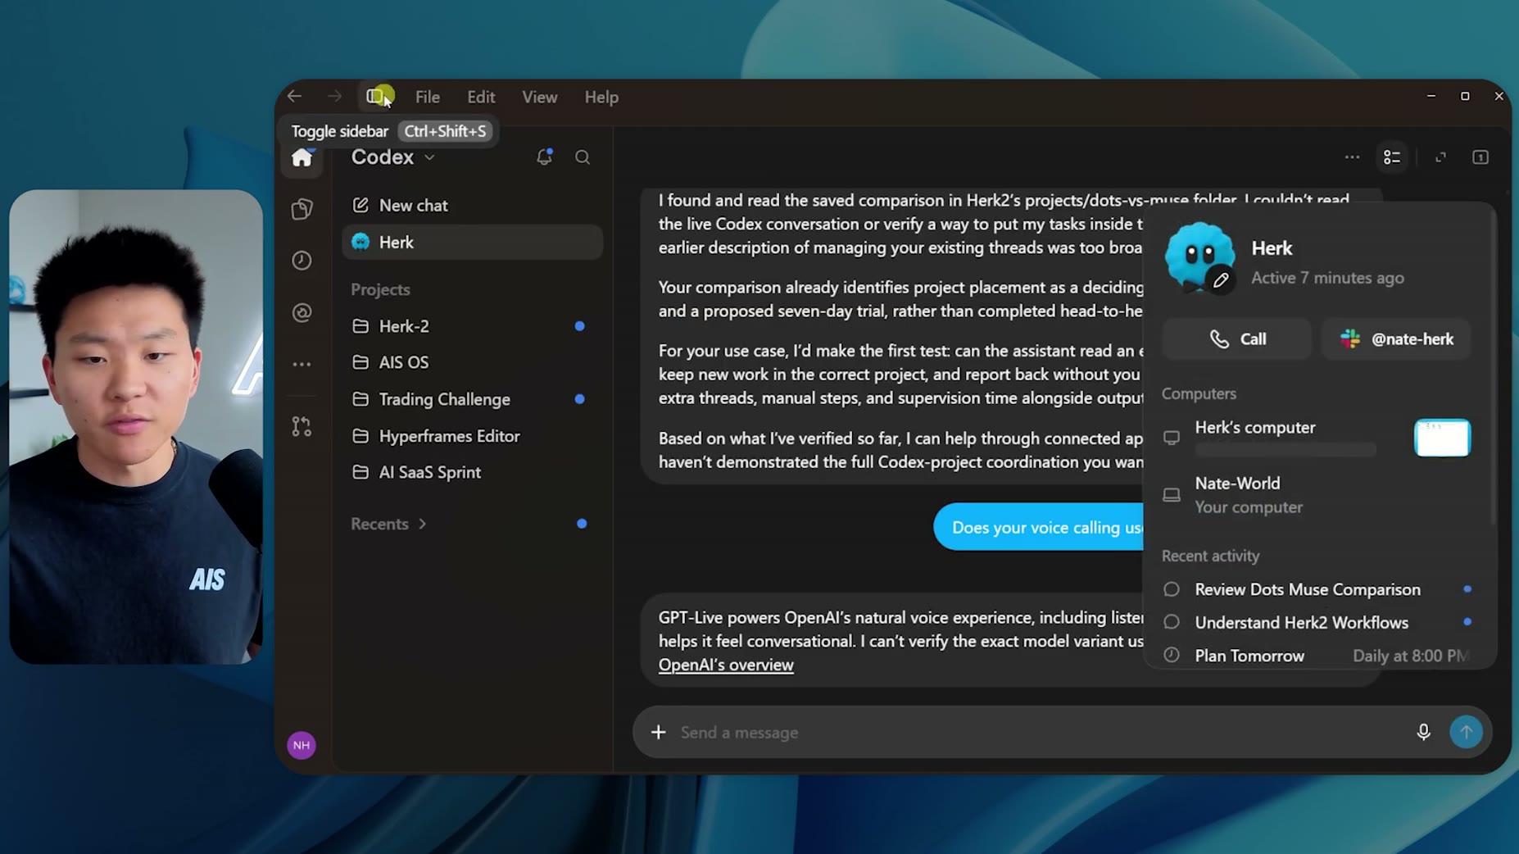Open the clock history icon in left rail

pyautogui.click(x=302, y=261)
